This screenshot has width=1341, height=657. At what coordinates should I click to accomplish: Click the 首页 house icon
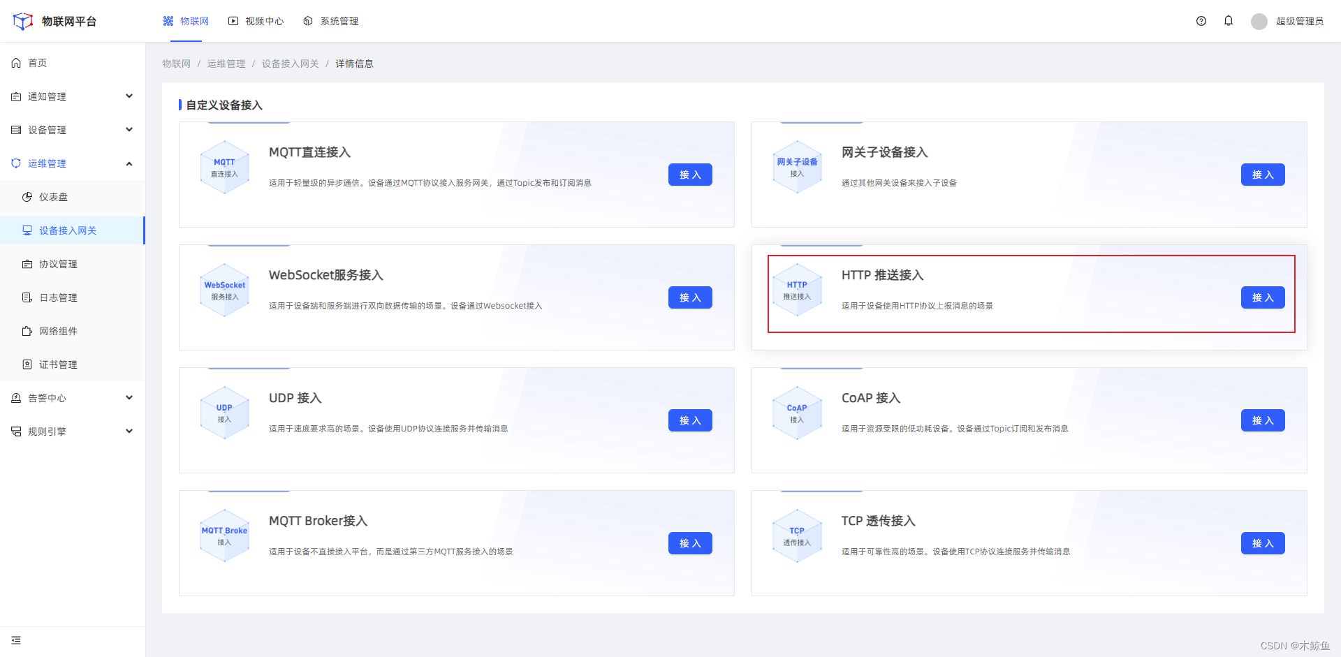pyautogui.click(x=16, y=63)
